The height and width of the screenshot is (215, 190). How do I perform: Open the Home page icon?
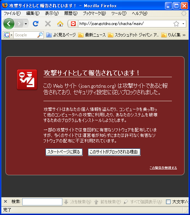(x=60, y=24)
